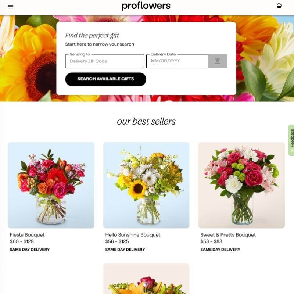
Task: Click Search Available Gifts button
Action: point(105,79)
